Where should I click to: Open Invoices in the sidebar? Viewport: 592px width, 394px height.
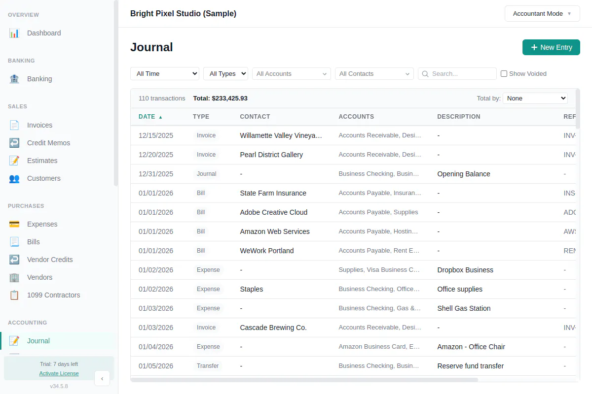point(59,125)
